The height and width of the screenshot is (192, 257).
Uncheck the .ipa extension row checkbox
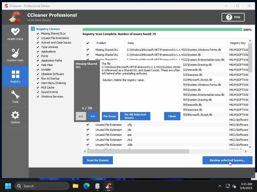click(88, 135)
